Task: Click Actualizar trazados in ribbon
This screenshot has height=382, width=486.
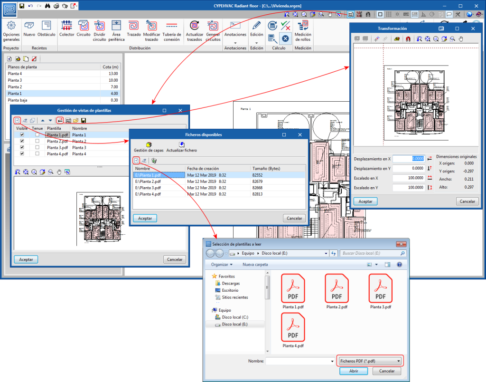Action: click(195, 31)
